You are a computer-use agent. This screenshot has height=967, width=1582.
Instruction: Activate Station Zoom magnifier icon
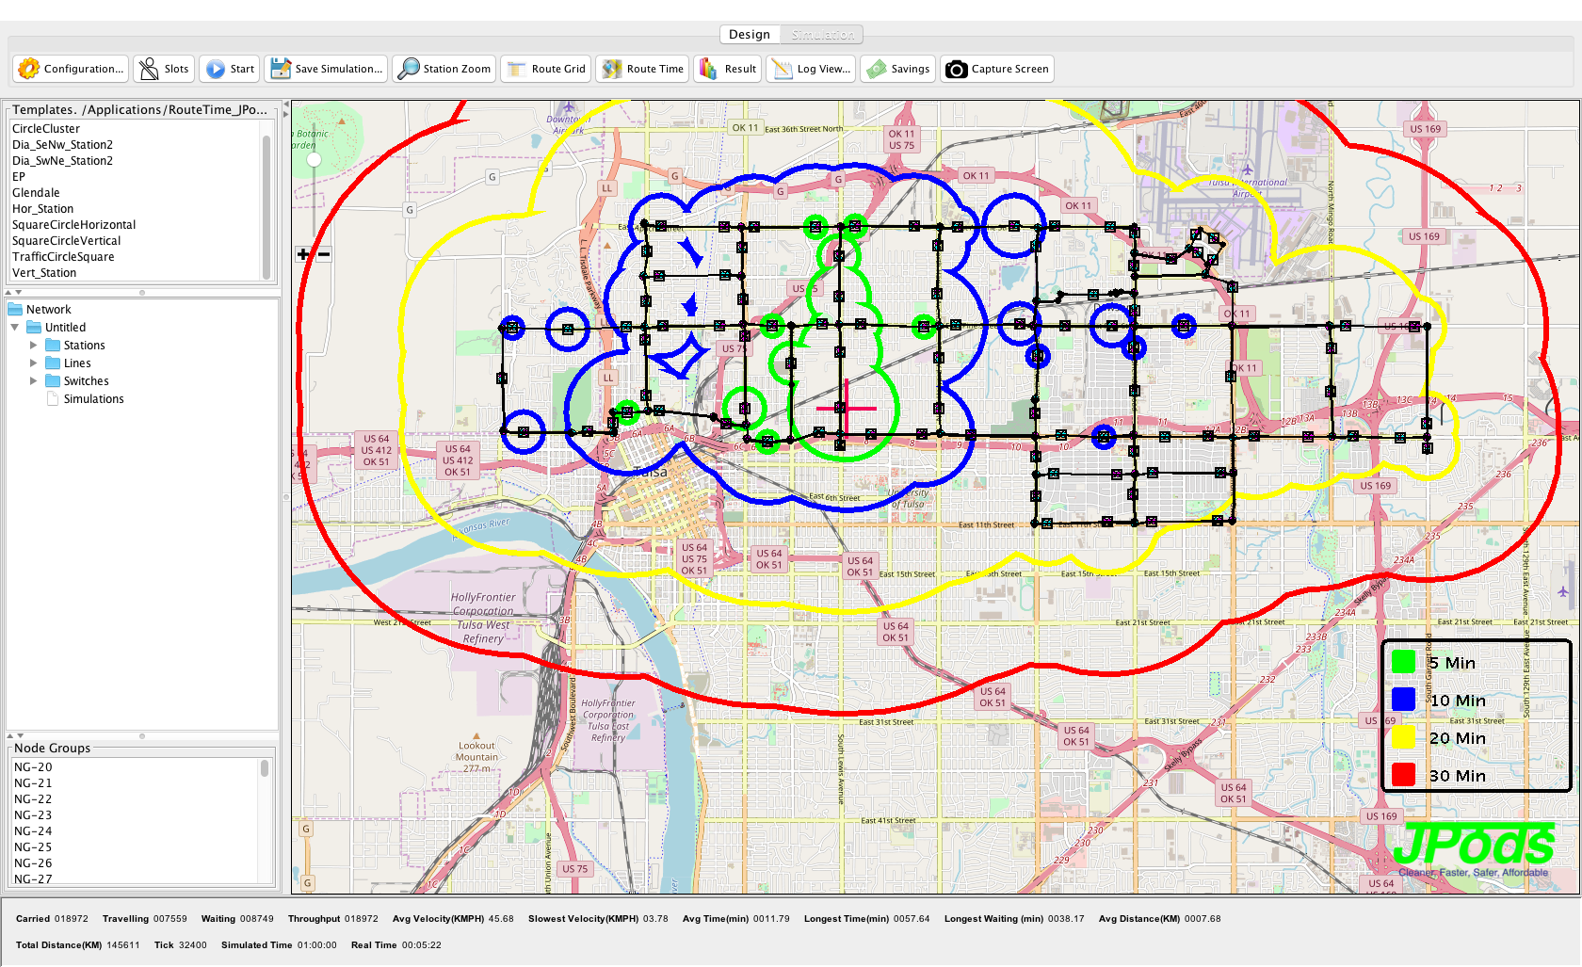pos(409,69)
